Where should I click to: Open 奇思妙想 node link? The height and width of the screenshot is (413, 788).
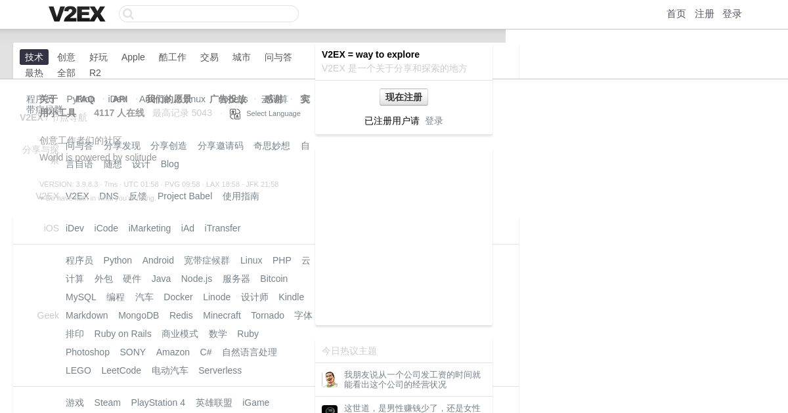pyautogui.click(x=272, y=146)
